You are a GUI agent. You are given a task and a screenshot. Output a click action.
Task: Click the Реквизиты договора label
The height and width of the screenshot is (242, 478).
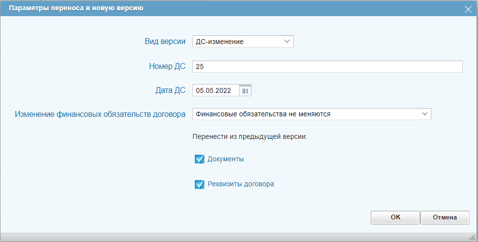(x=241, y=184)
